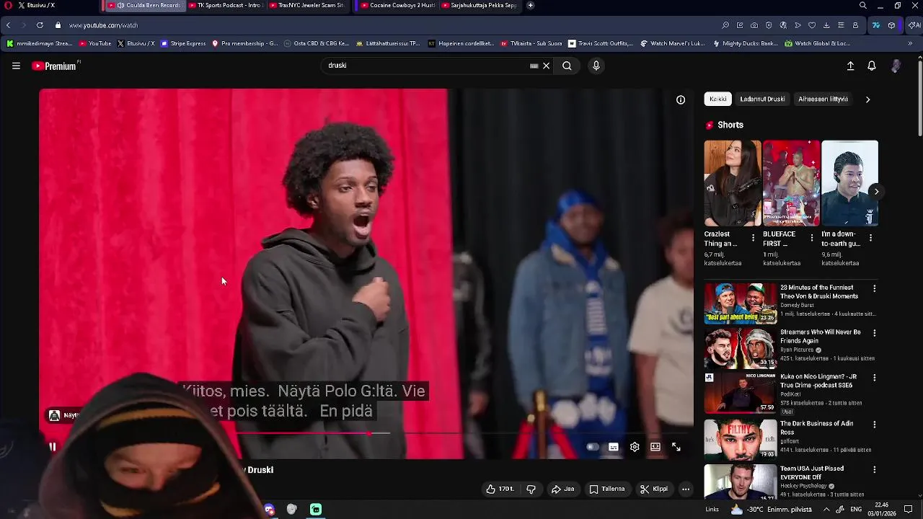
Task: Switch to 'TraxNYC Jeweler Scam' tab
Action: point(306,5)
